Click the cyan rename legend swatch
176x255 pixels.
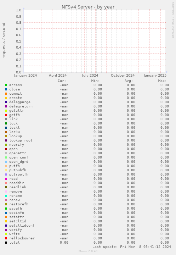[x=6, y=196]
